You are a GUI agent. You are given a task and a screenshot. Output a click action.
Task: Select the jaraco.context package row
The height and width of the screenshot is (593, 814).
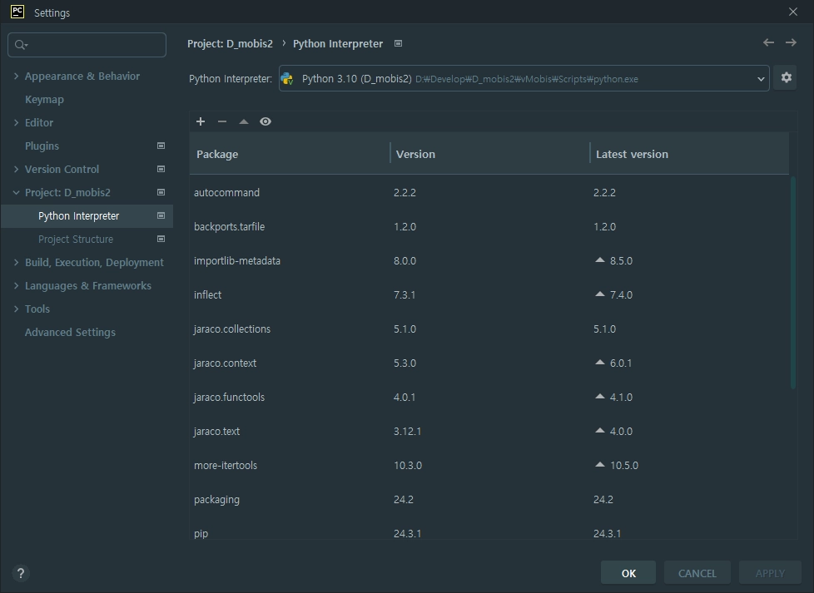point(489,363)
